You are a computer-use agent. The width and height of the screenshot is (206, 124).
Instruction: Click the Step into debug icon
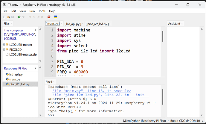point(34,17)
